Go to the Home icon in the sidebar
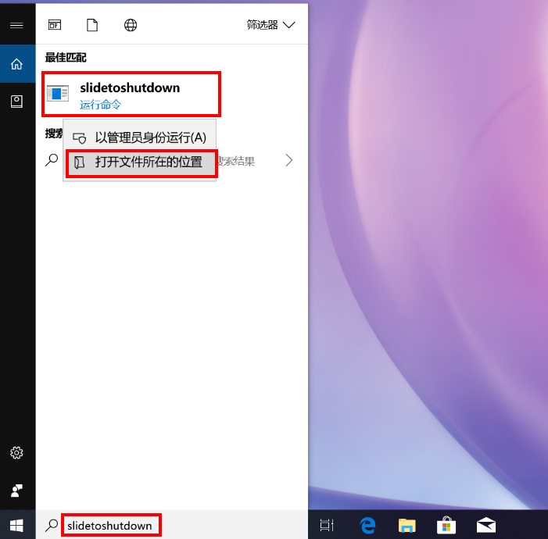548x539 pixels. pyautogui.click(x=16, y=64)
